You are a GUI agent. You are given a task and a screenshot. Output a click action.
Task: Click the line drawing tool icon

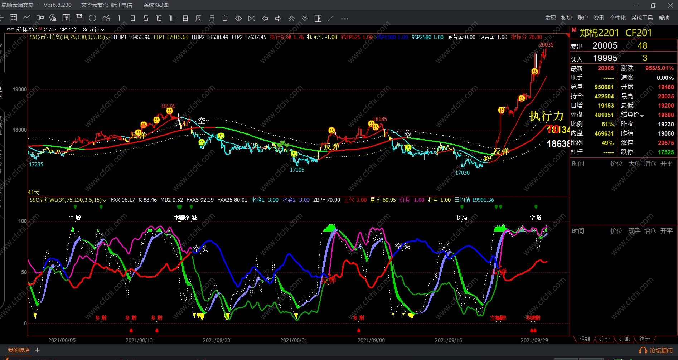pos(331,18)
